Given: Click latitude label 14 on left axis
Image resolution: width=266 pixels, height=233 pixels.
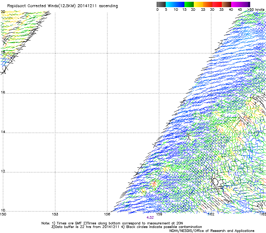Looking at the screenshot, I should pyautogui.click(x=3, y=132).
